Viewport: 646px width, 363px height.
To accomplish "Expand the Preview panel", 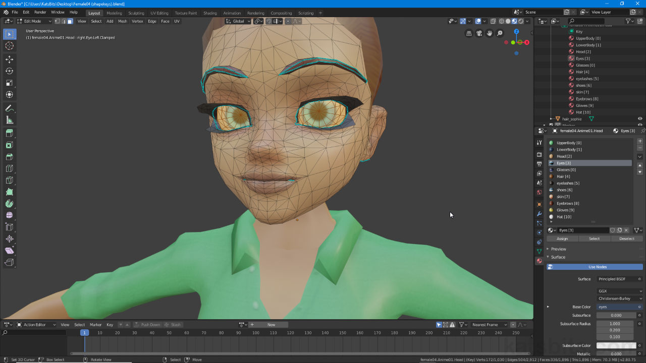I will 558,249.
